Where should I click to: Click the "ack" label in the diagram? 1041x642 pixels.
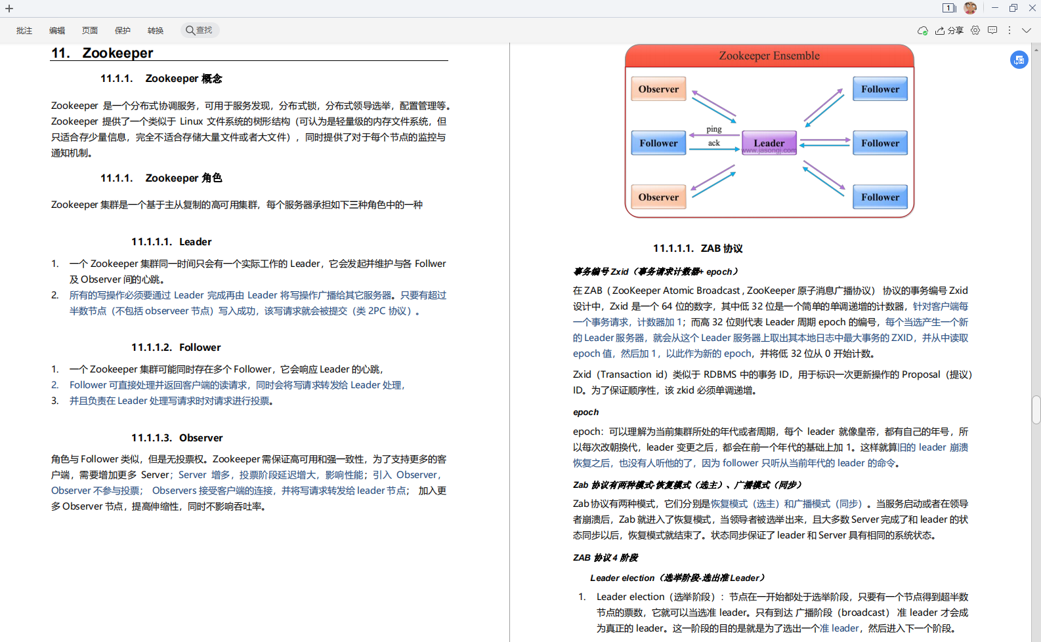pos(714,143)
